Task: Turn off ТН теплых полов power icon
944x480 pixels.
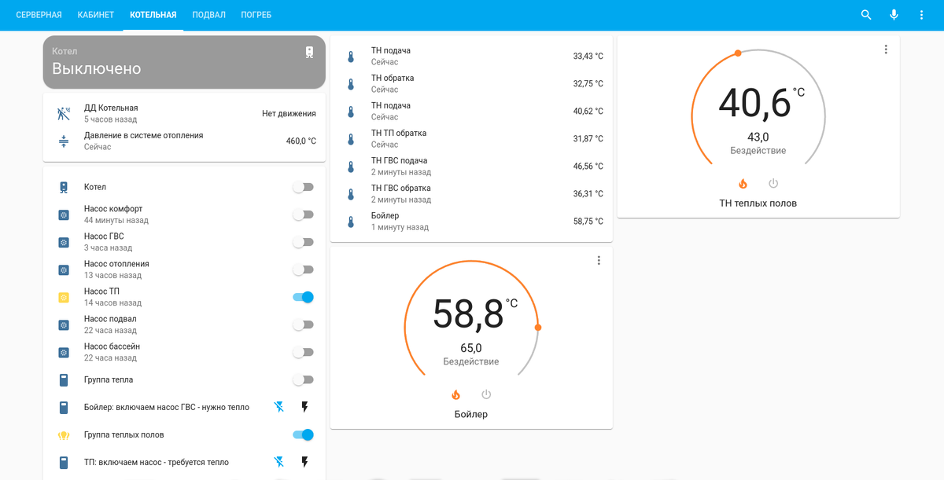Action: tap(773, 183)
